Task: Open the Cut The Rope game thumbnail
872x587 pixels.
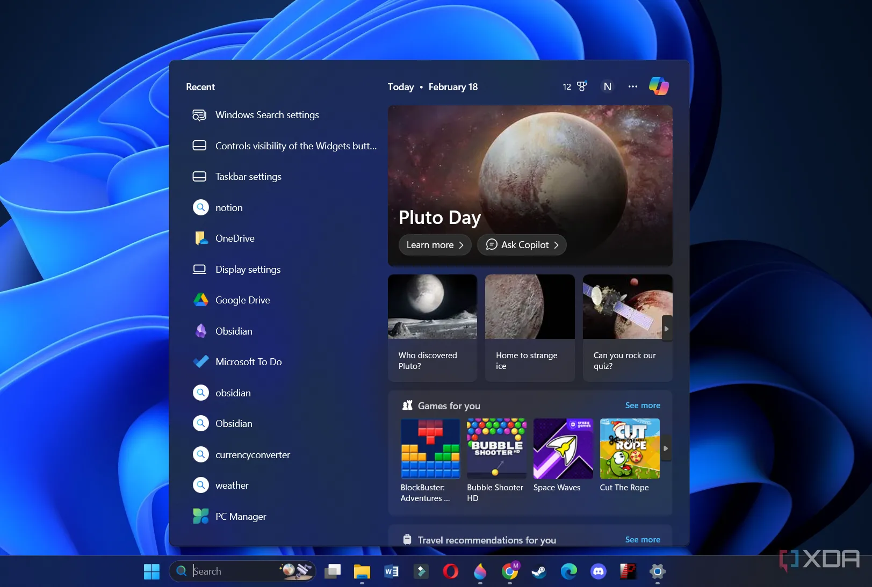Action: coord(629,449)
